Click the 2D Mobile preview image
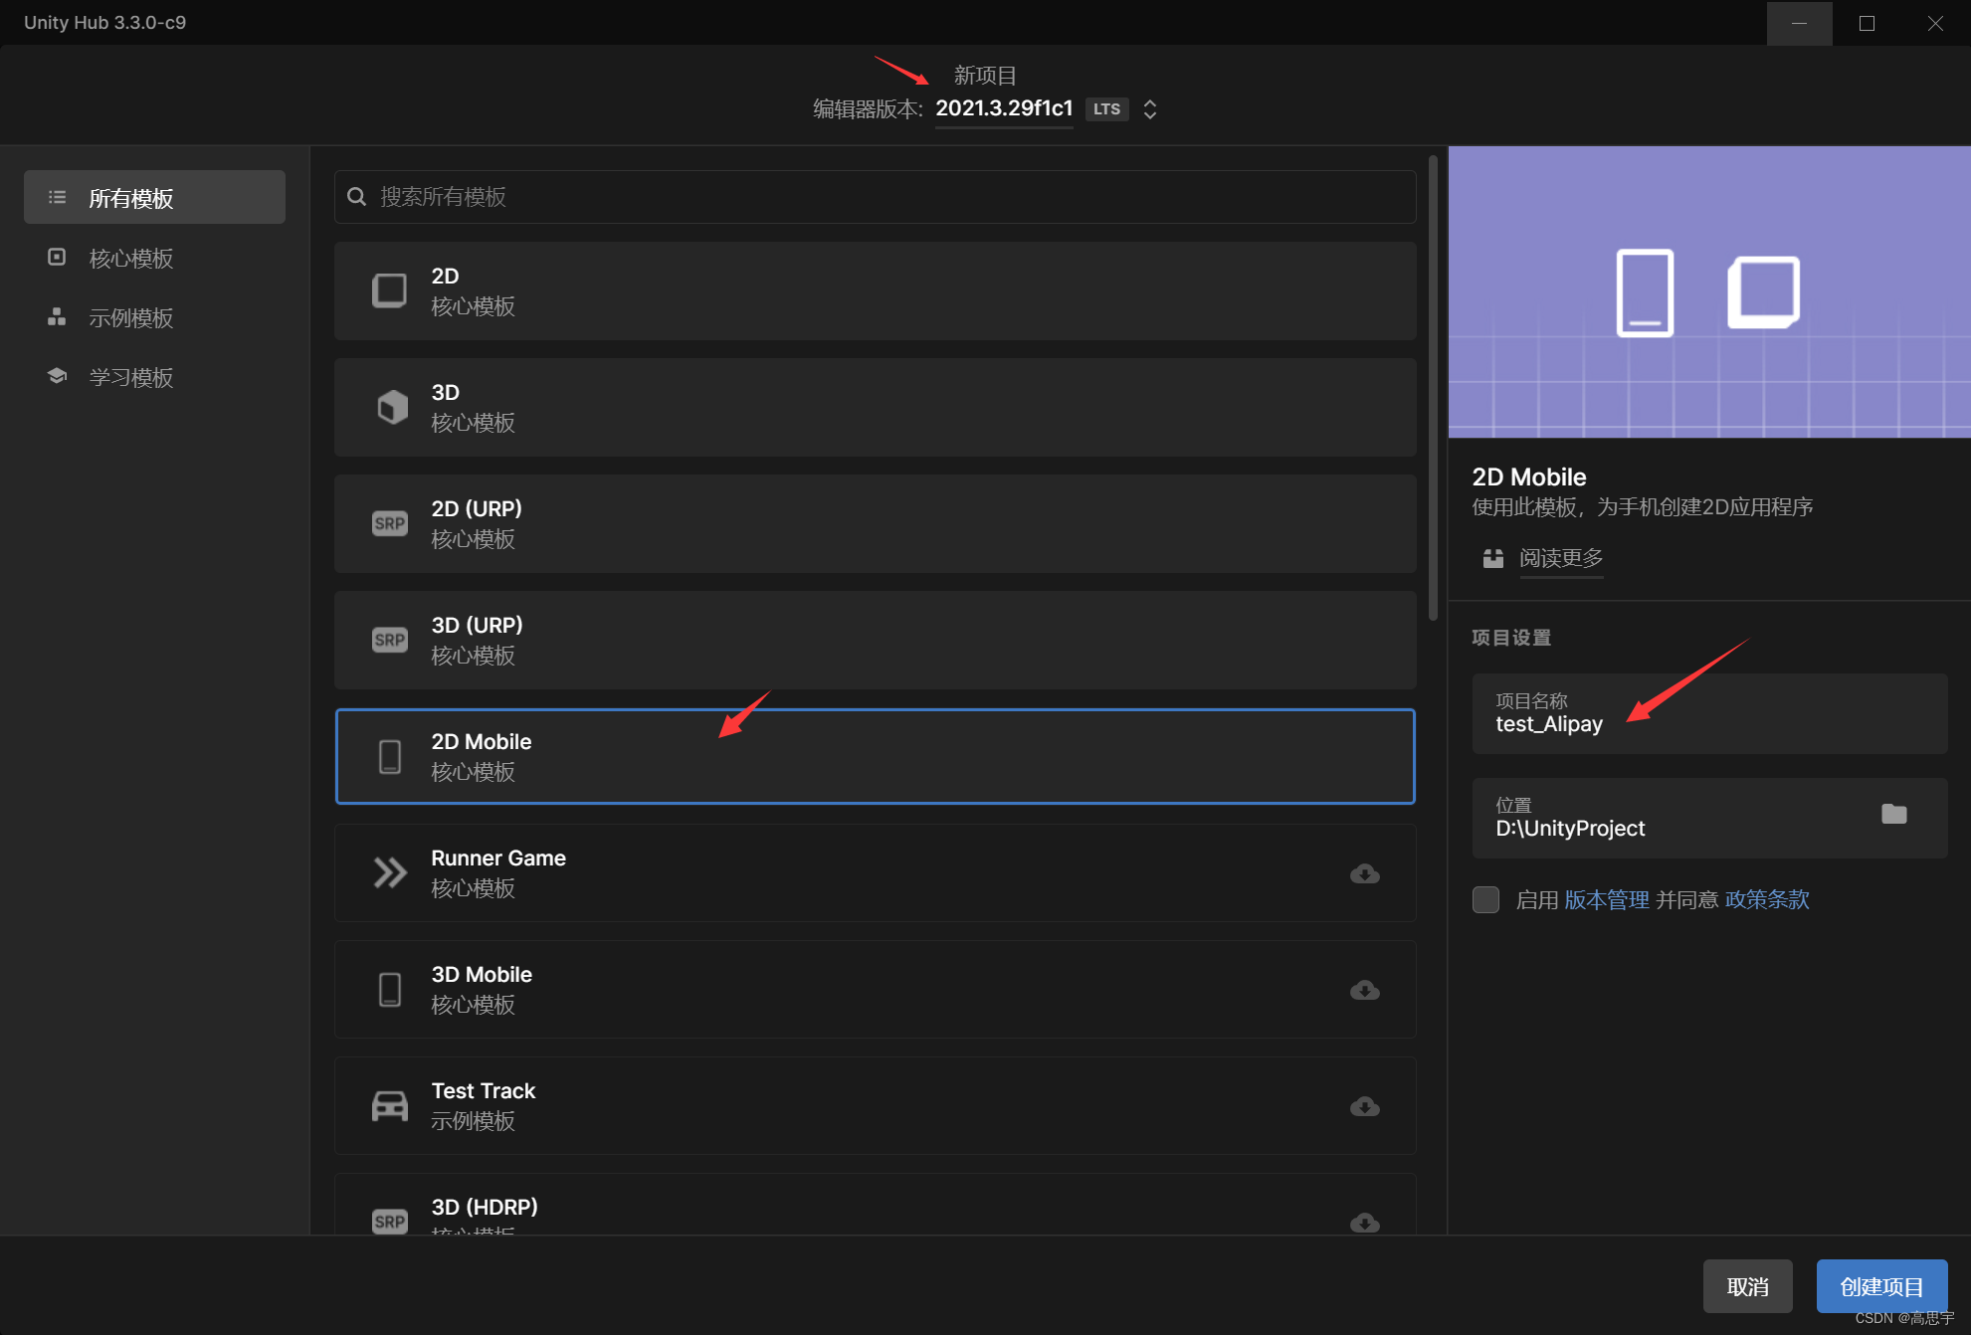 pos(1709,291)
